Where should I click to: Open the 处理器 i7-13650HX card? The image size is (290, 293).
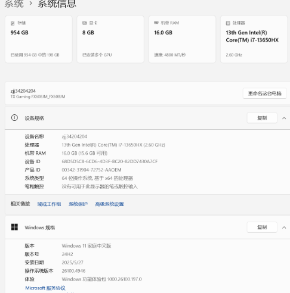254,39
